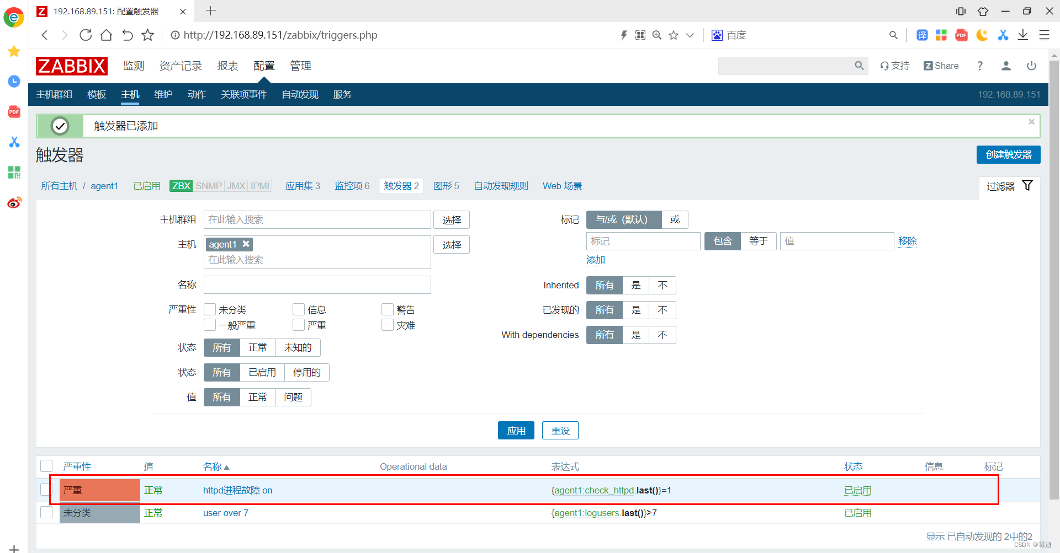Toggle night mode moon icon
The height and width of the screenshot is (553, 1060).
(x=982, y=35)
